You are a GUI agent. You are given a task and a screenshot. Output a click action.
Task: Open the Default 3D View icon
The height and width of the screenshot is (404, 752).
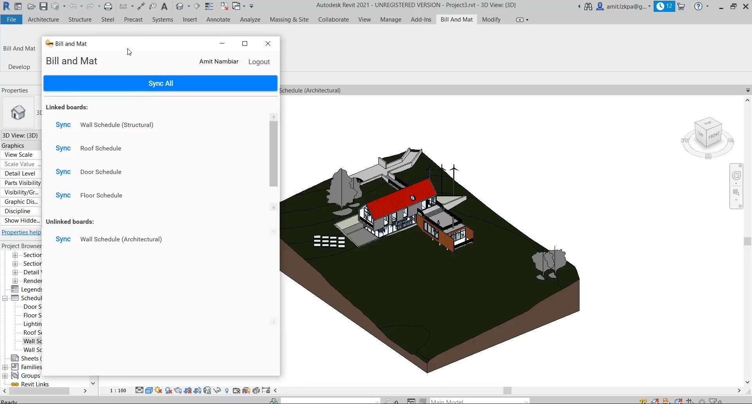[180, 6]
